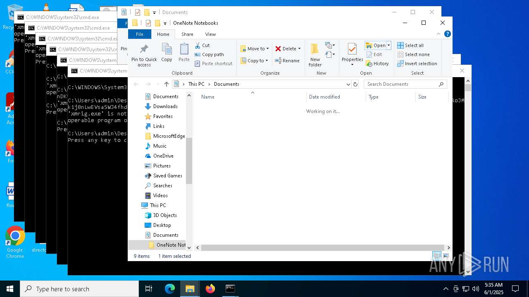Select Pictures in navigation pane
The width and height of the screenshot is (529, 297).
158,166
